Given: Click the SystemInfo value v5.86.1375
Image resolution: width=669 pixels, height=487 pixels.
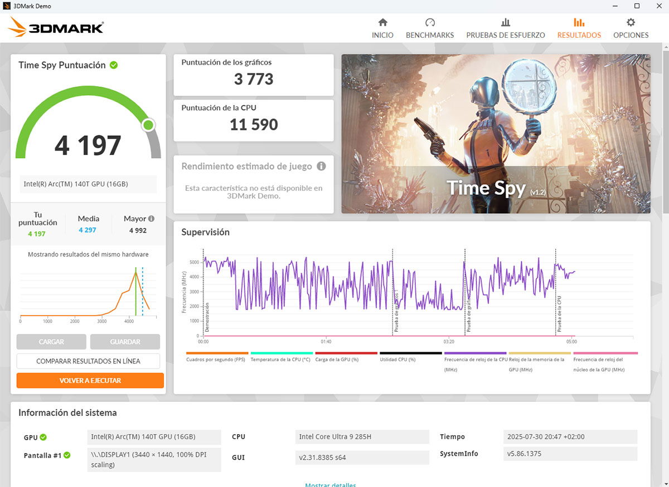Looking at the screenshot, I should pyautogui.click(x=570, y=454).
